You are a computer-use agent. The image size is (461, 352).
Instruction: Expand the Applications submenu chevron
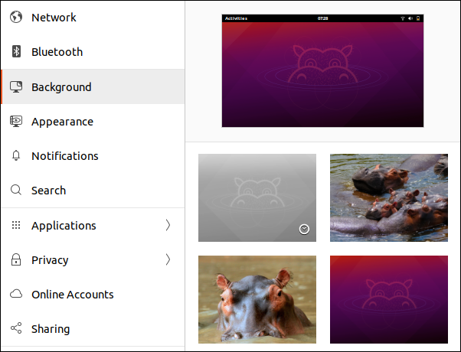(x=168, y=226)
